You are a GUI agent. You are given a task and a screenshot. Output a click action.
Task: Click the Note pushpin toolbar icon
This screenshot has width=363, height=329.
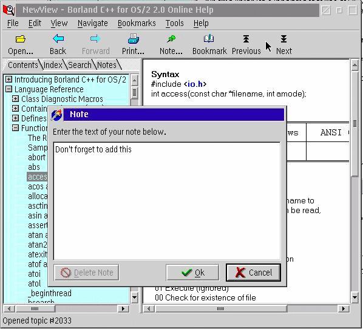click(171, 39)
